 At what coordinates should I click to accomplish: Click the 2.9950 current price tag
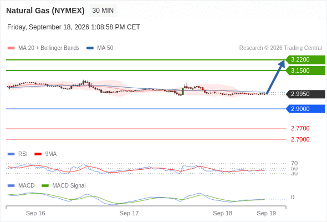tap(305, 94)
